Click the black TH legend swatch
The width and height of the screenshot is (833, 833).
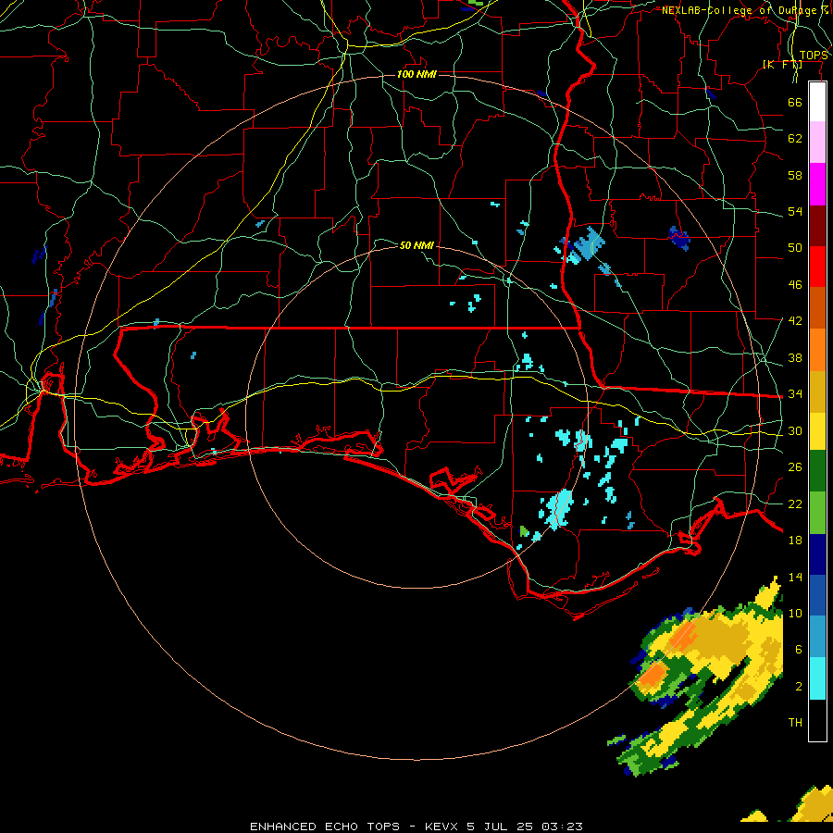(817, 720)
